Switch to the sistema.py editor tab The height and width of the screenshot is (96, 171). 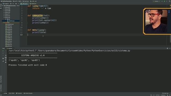coord(33,3)
